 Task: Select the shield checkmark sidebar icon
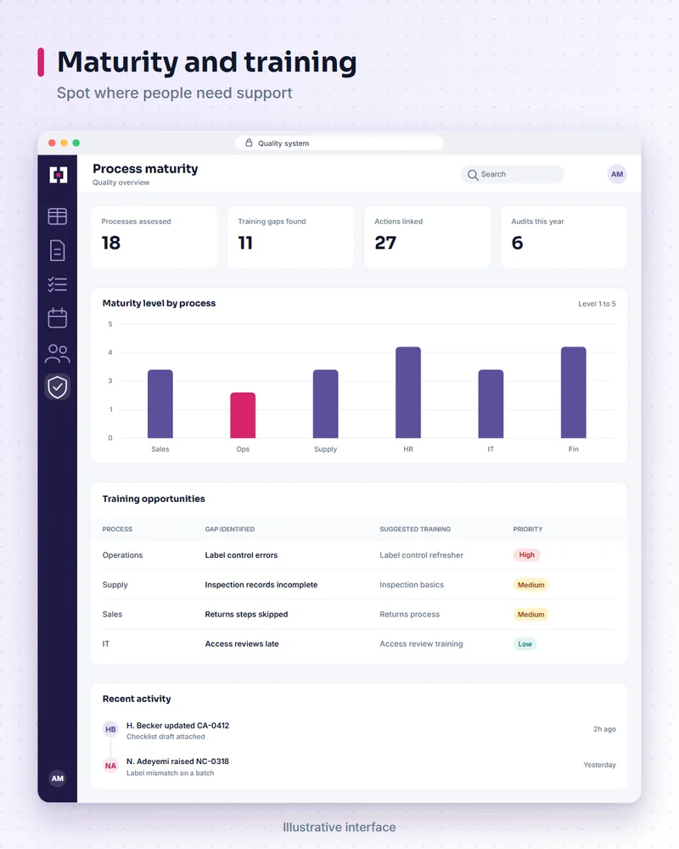pos(58,387)
